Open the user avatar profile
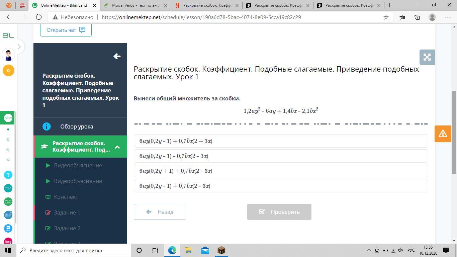 coord(8,55)
